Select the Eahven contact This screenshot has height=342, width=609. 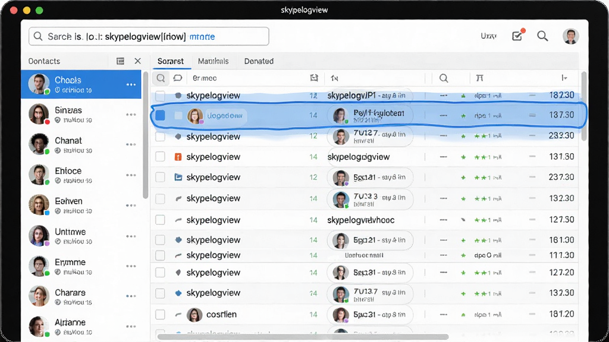(81, 205)
